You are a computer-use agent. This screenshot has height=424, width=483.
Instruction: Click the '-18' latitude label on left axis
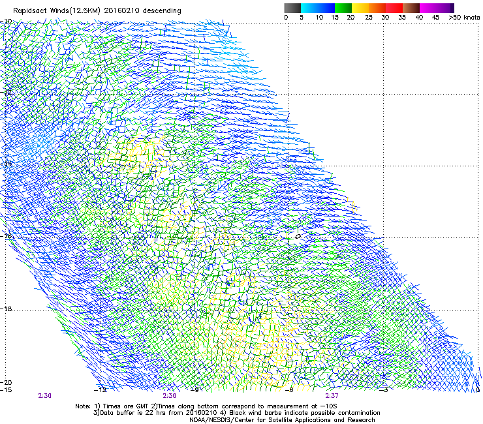7,309
